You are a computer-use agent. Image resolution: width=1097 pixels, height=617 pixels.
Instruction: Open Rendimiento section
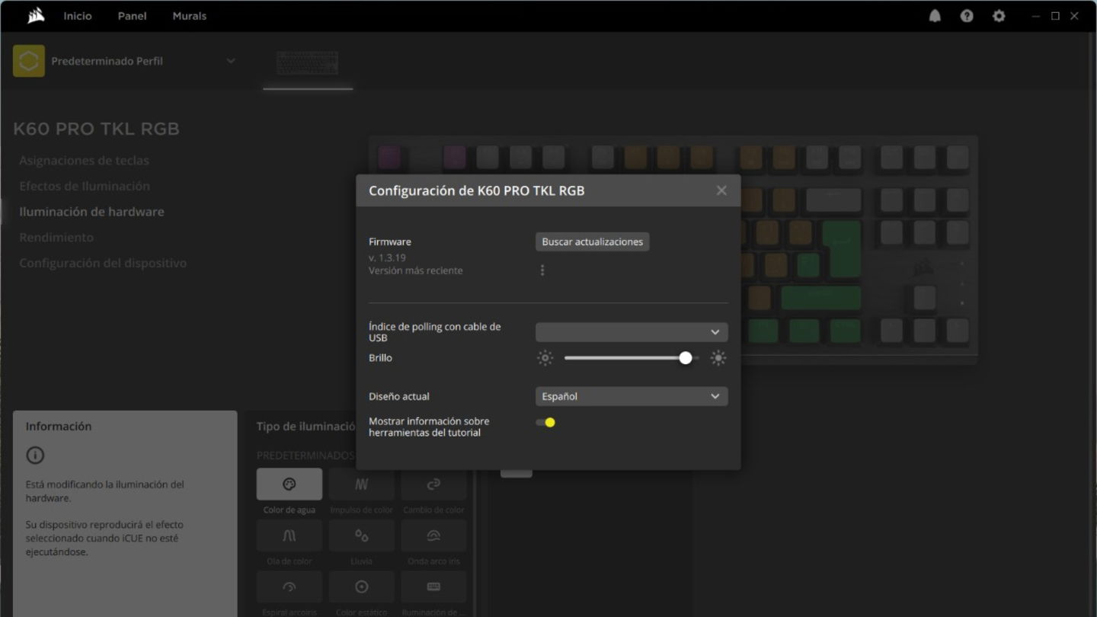tap(56, 237)
